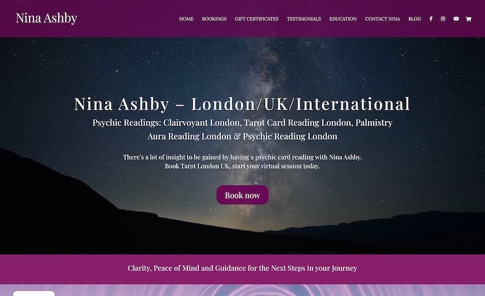Open the Education menu item
The image size is (485, 296).
click(x=343, y=19)
